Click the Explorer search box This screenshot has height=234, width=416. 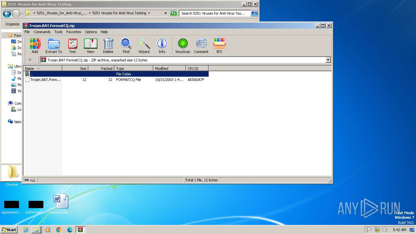(215, 13)
